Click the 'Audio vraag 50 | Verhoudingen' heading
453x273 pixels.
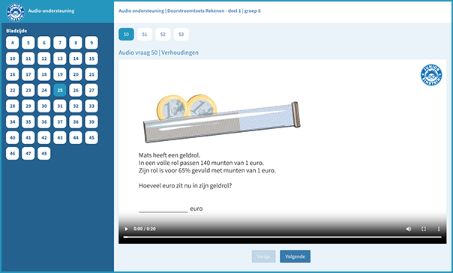[158, 52]
